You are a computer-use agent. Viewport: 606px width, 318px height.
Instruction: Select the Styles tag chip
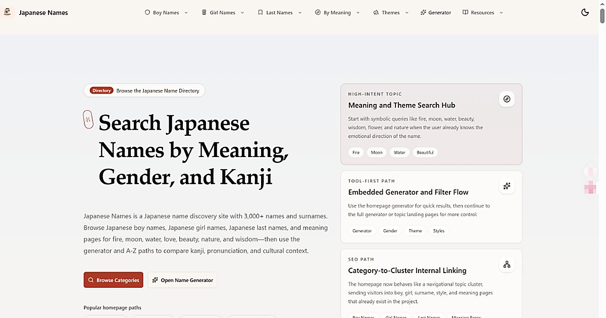(439, 231)
